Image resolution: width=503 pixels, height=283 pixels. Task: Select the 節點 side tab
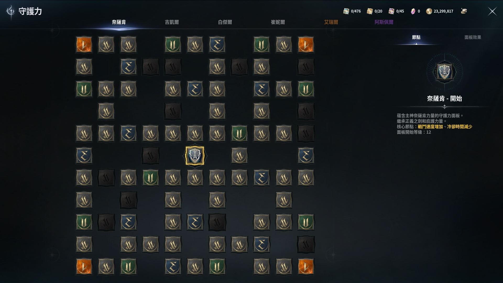point(416,37)
